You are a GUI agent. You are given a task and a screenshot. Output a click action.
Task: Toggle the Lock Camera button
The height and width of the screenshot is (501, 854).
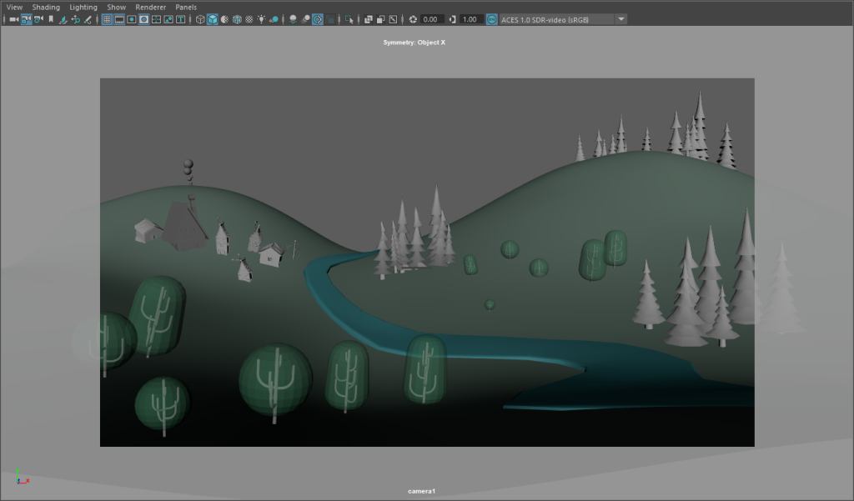[x=26, y=20]
